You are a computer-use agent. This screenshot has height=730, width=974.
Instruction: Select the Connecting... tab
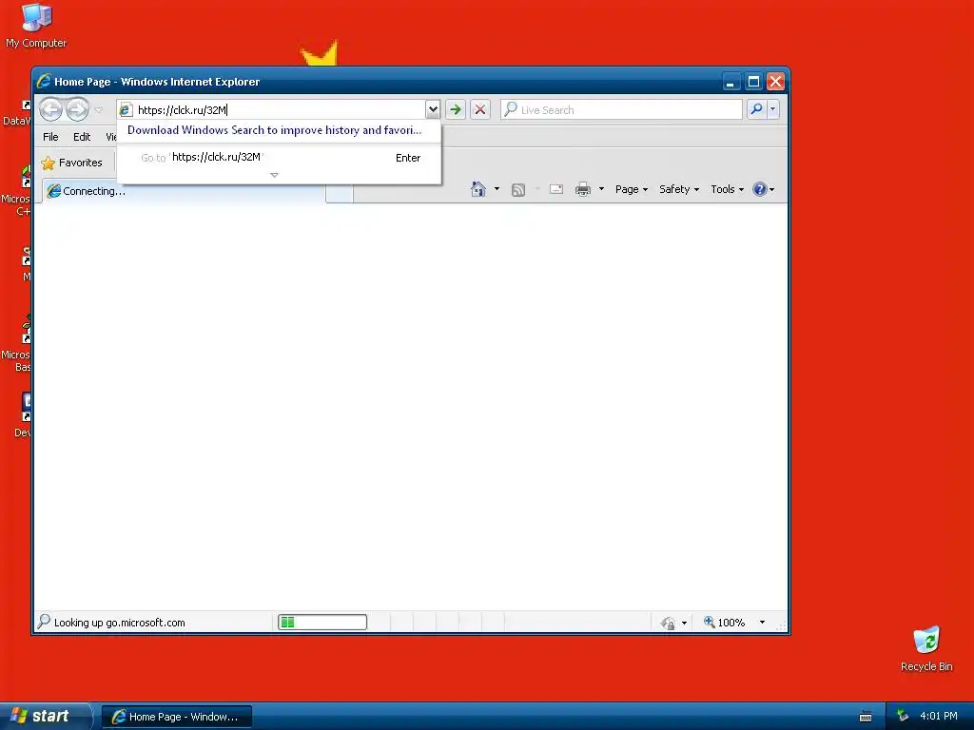coord(184,191)
